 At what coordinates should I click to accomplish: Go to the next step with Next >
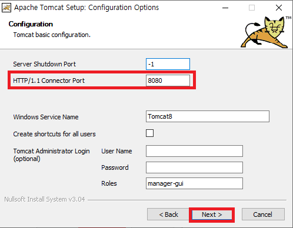(x=212, y=214)
